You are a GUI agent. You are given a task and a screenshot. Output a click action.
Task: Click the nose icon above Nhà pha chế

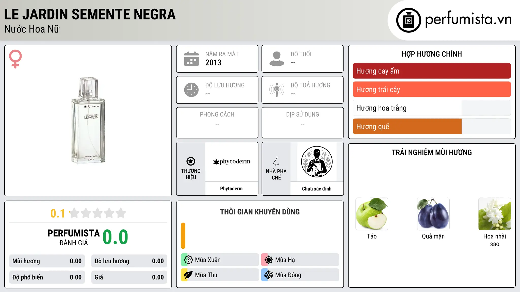point(276,161)
